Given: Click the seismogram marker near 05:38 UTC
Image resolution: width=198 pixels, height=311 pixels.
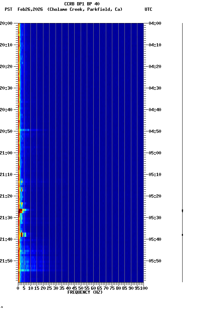Looking at the screenshot, I should [182, 235].
